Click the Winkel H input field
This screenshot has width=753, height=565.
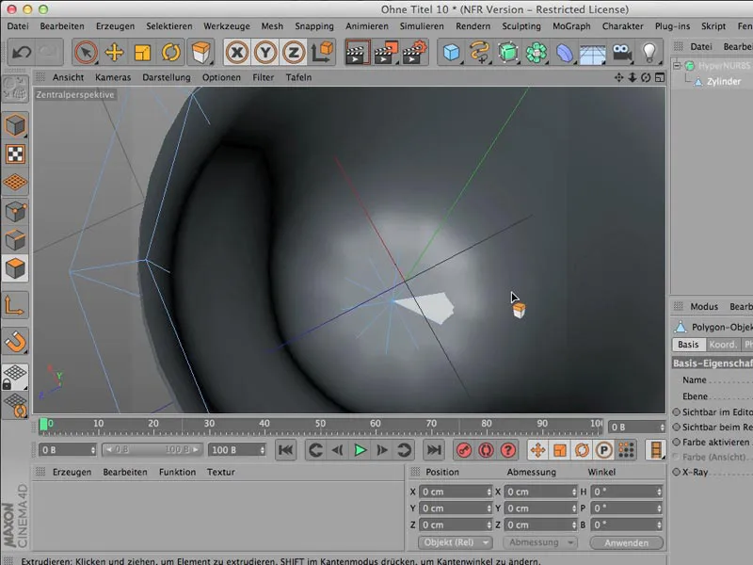tap(627, 492)
